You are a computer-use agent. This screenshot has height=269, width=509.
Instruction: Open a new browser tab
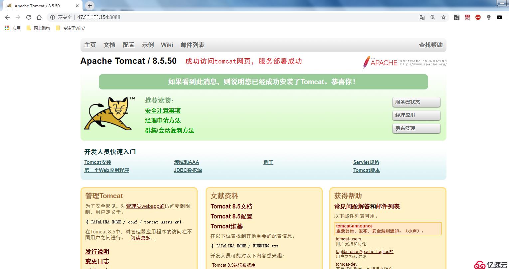(x=90, y=6)
